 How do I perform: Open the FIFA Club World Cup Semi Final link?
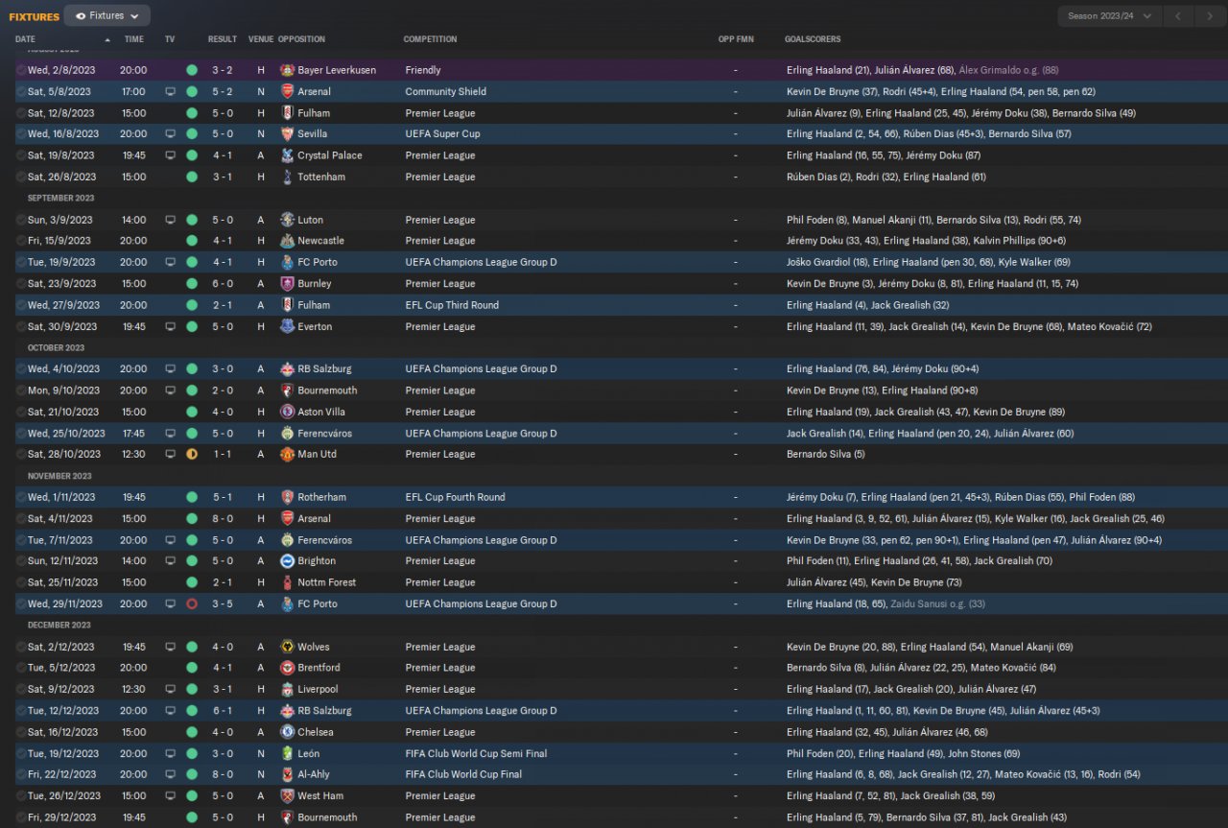click(x=476, y=753)
